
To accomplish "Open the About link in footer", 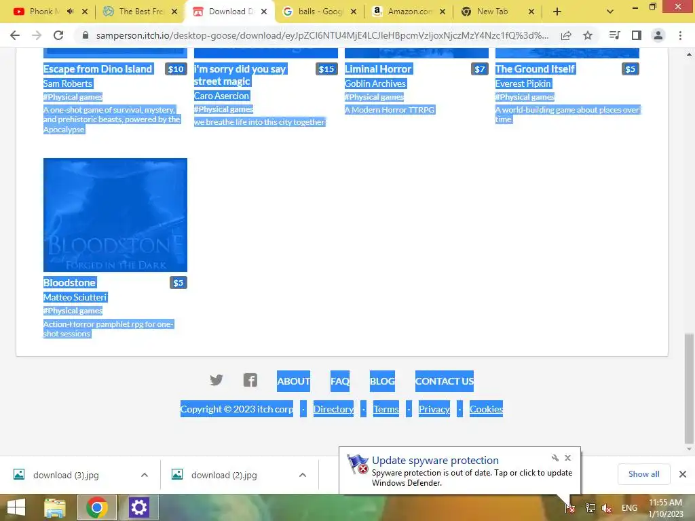I will click(293, 381).
